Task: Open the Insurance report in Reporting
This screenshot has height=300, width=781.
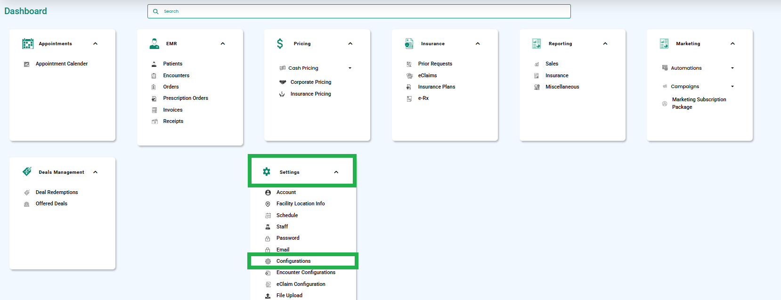Action: [557, 76]
